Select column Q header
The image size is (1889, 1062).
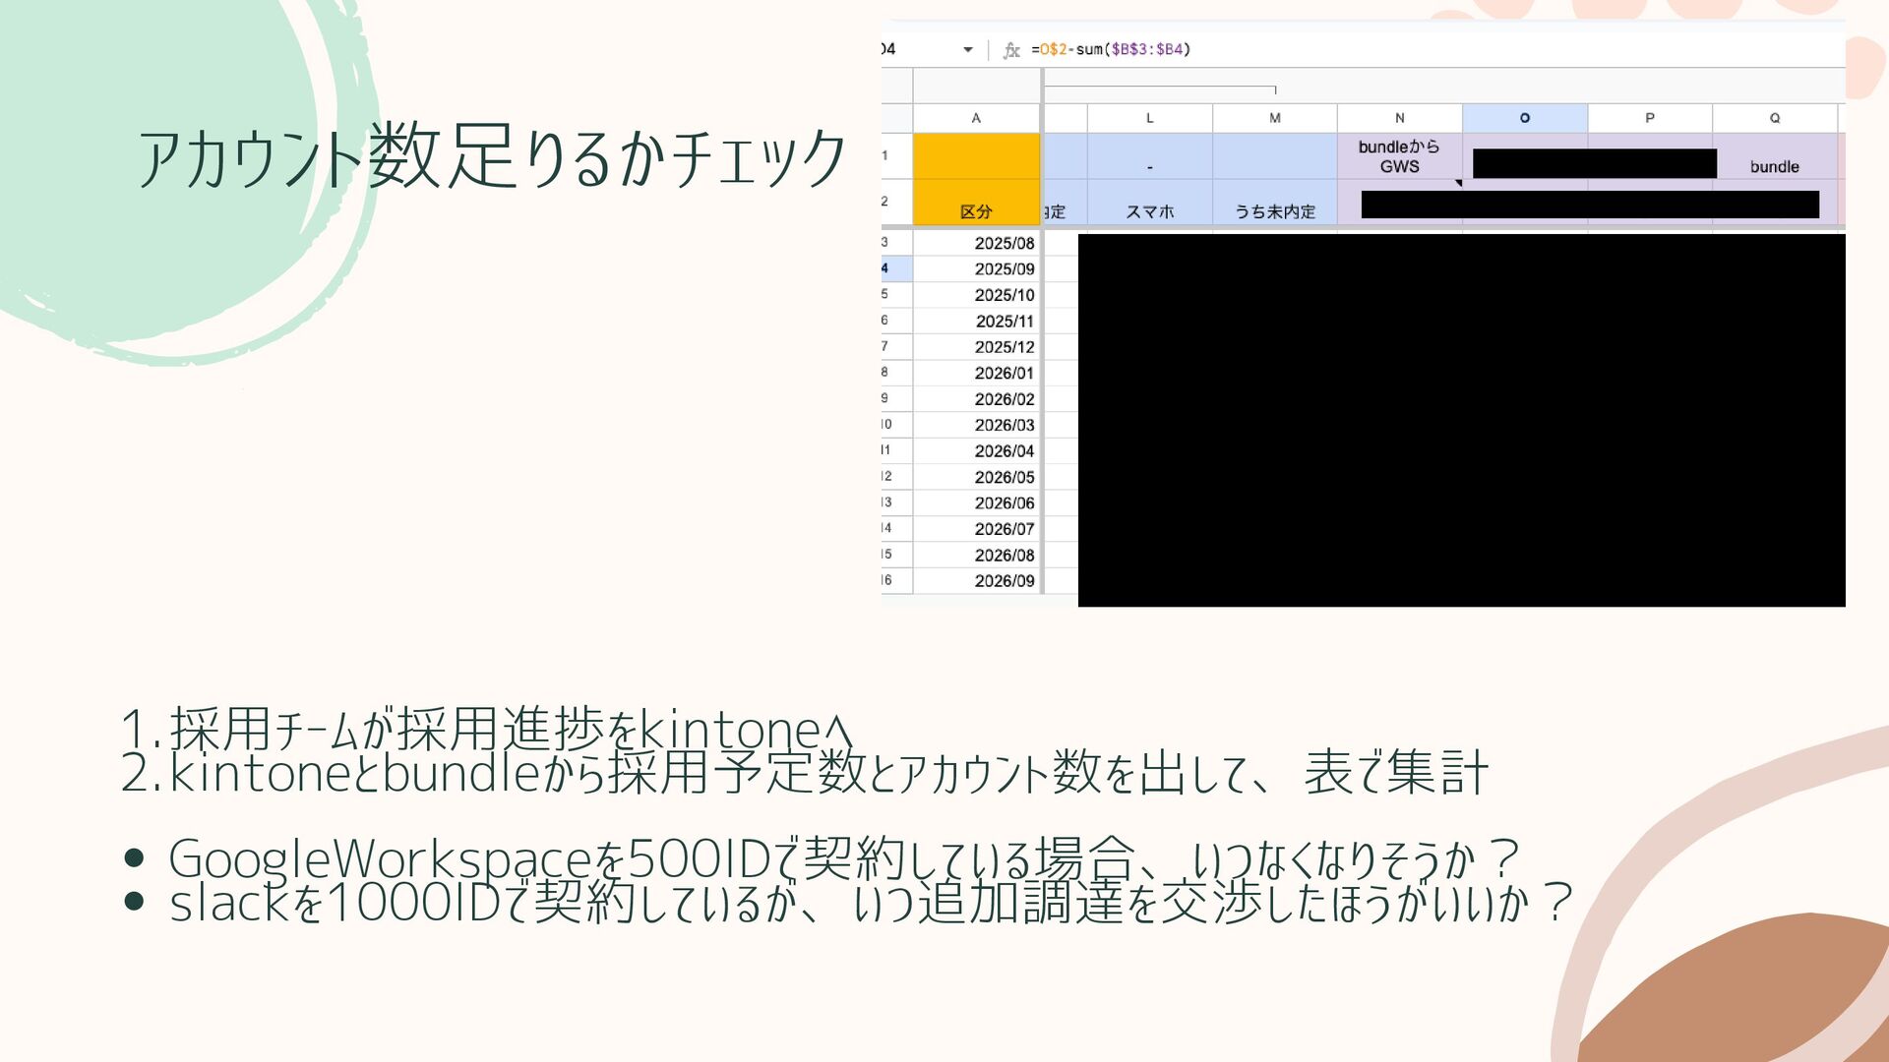click(1775, 118)
